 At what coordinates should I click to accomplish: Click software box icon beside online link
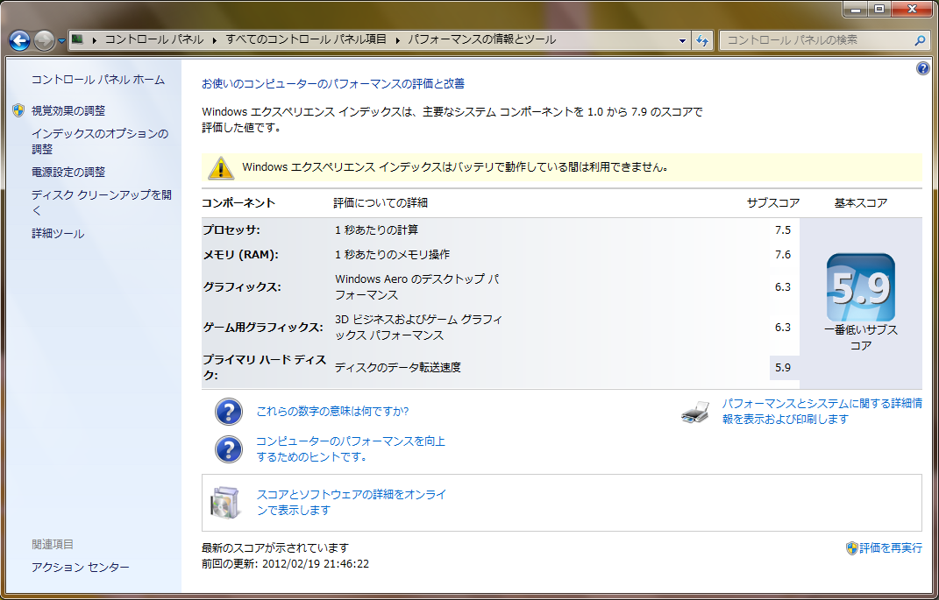226,503
